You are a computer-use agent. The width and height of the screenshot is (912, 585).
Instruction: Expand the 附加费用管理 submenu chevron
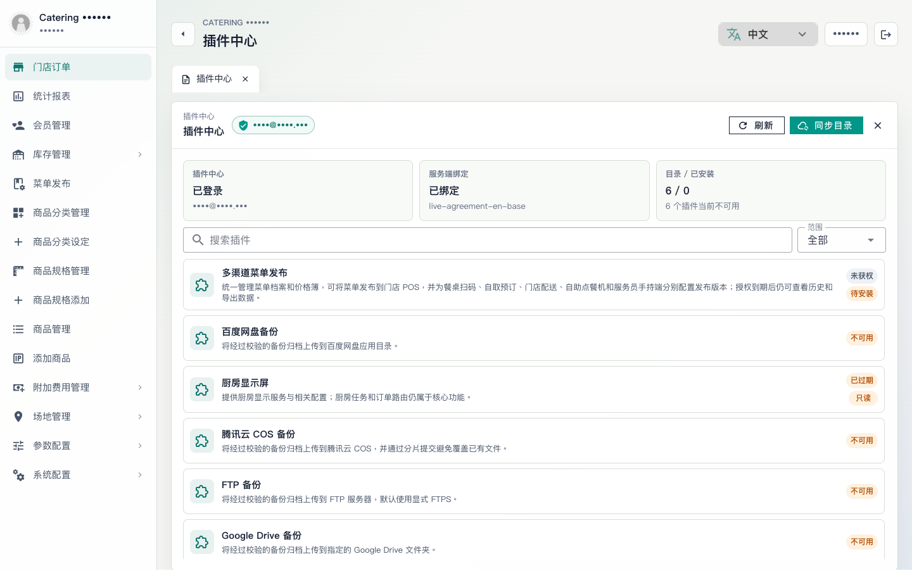click(x=140, y=387)
